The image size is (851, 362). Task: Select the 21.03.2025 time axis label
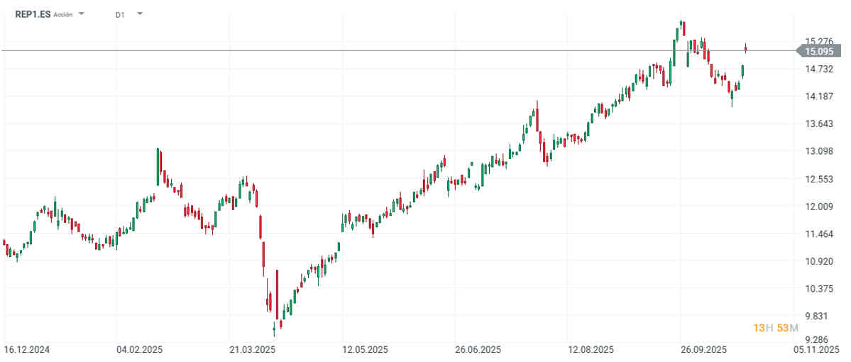(x=252, y=349)
